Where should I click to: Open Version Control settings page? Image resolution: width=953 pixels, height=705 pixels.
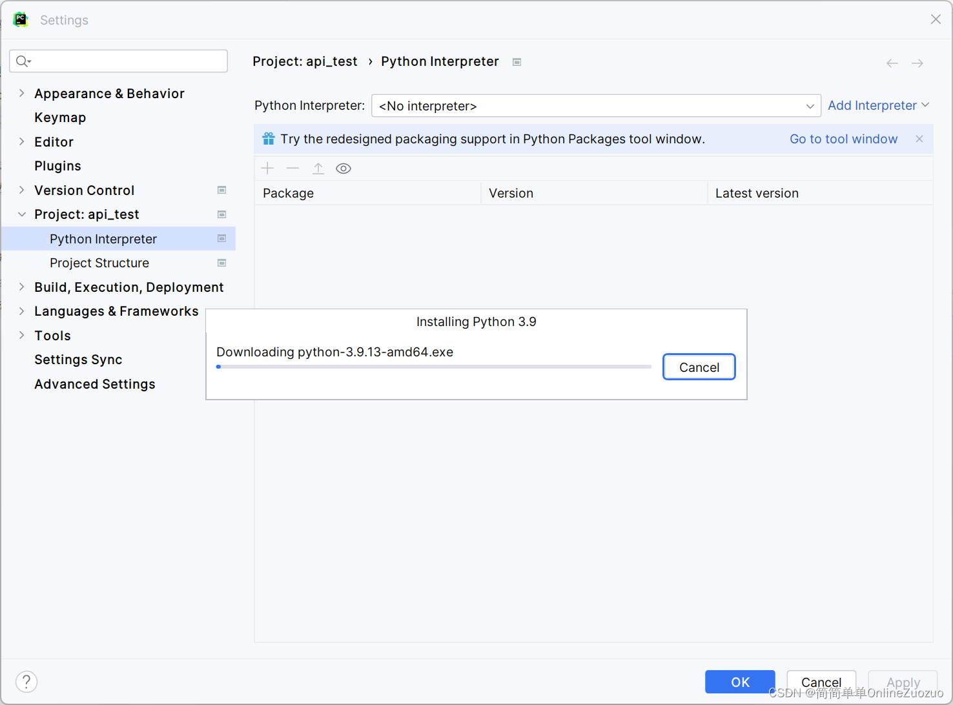(x=85, y=190)
